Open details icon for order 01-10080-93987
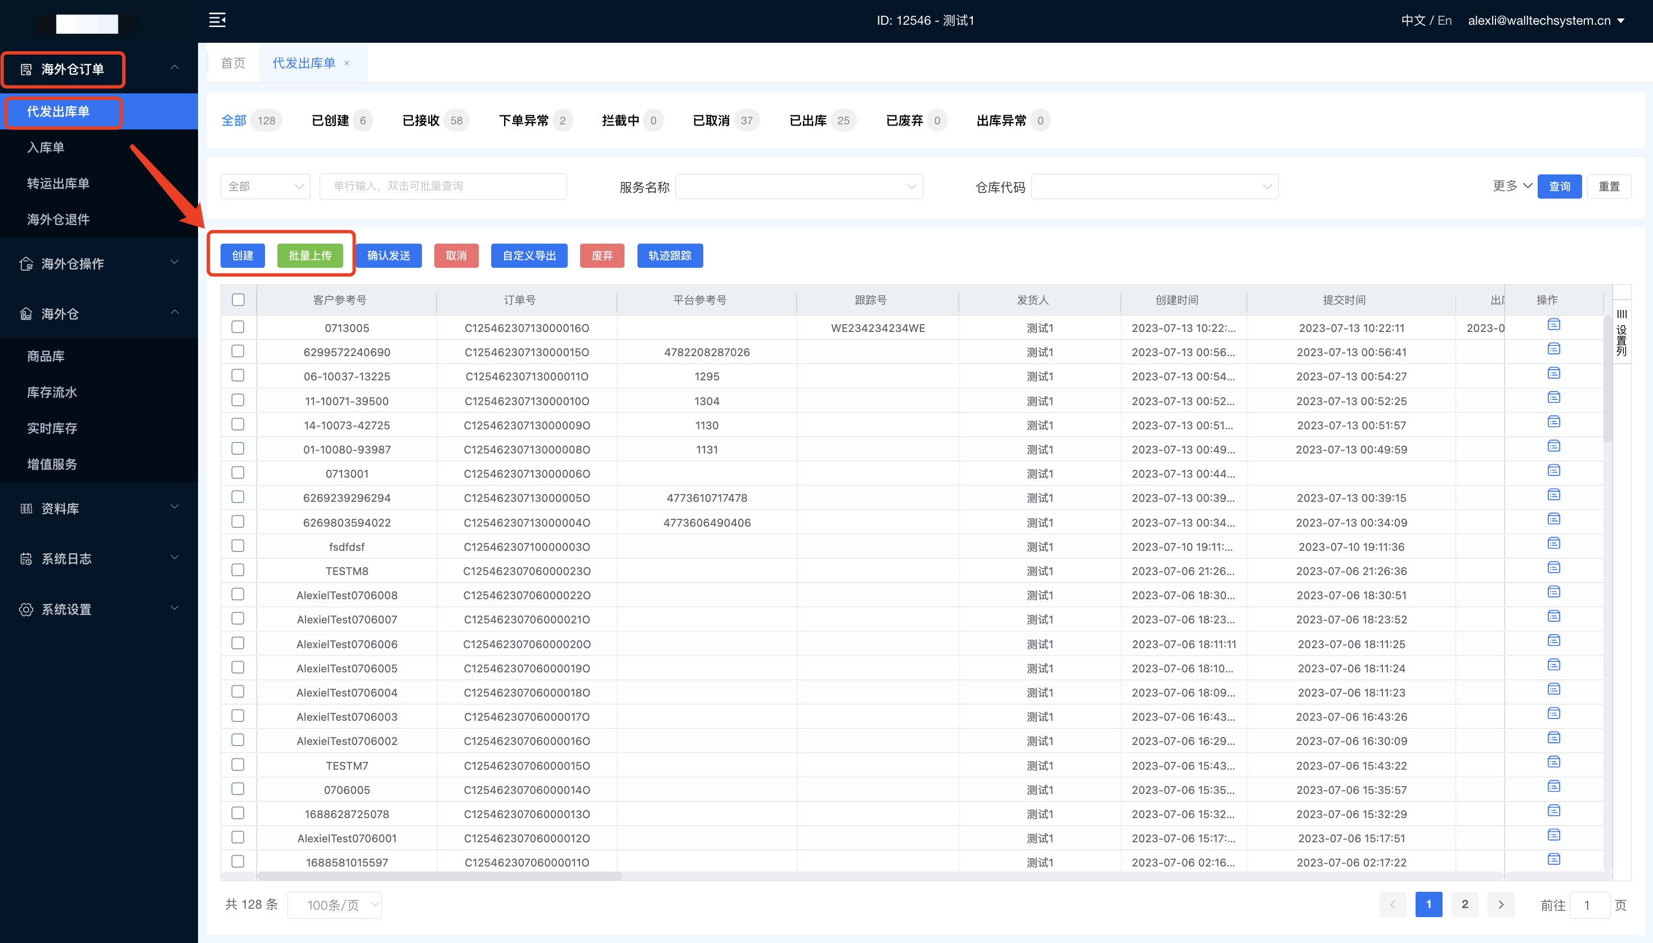 (x=1553, y=446)
